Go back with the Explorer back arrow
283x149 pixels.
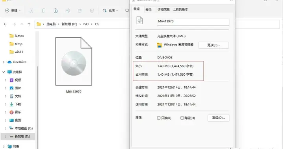5,24
